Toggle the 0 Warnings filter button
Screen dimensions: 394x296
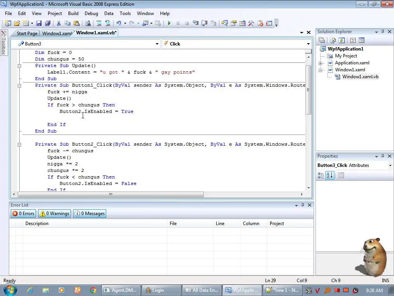point(55,214)
